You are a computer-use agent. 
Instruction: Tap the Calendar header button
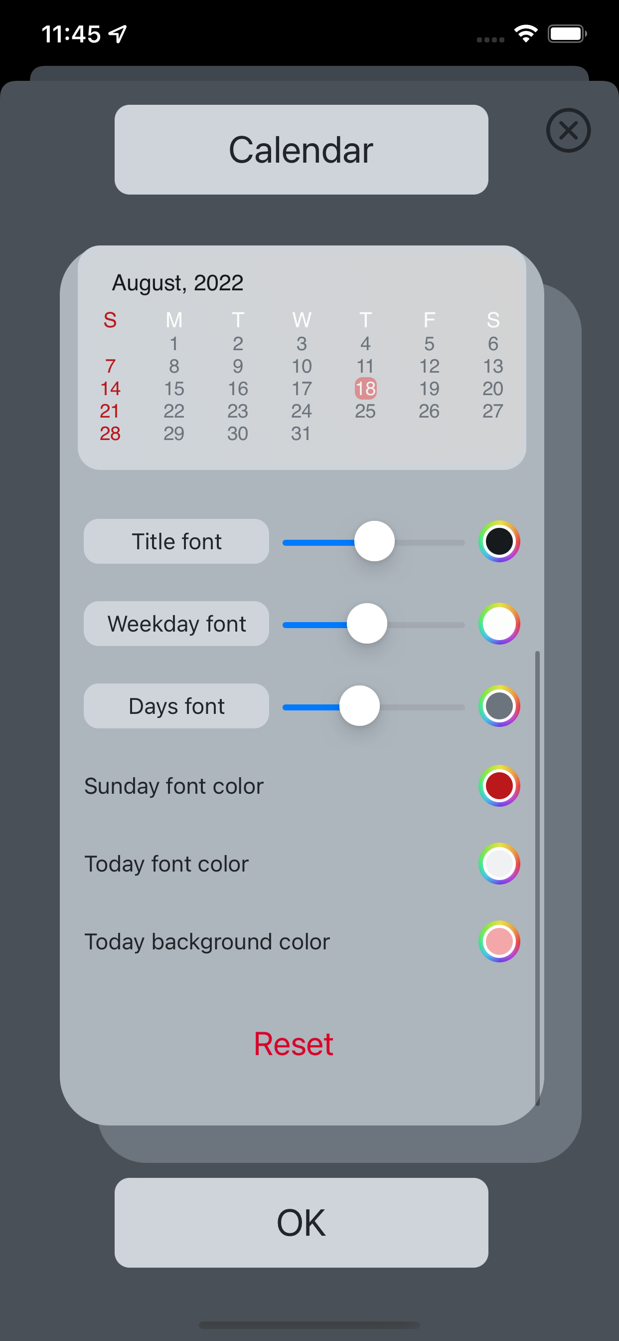coord(301,149)
